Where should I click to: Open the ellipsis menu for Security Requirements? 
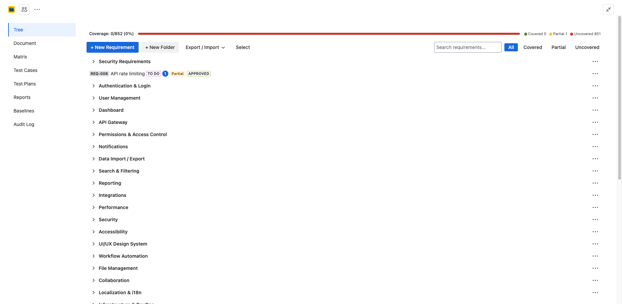click(595, 61)
